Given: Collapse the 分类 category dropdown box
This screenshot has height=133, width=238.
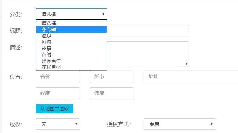Looking at the screenshot, I should coord(71,14).
